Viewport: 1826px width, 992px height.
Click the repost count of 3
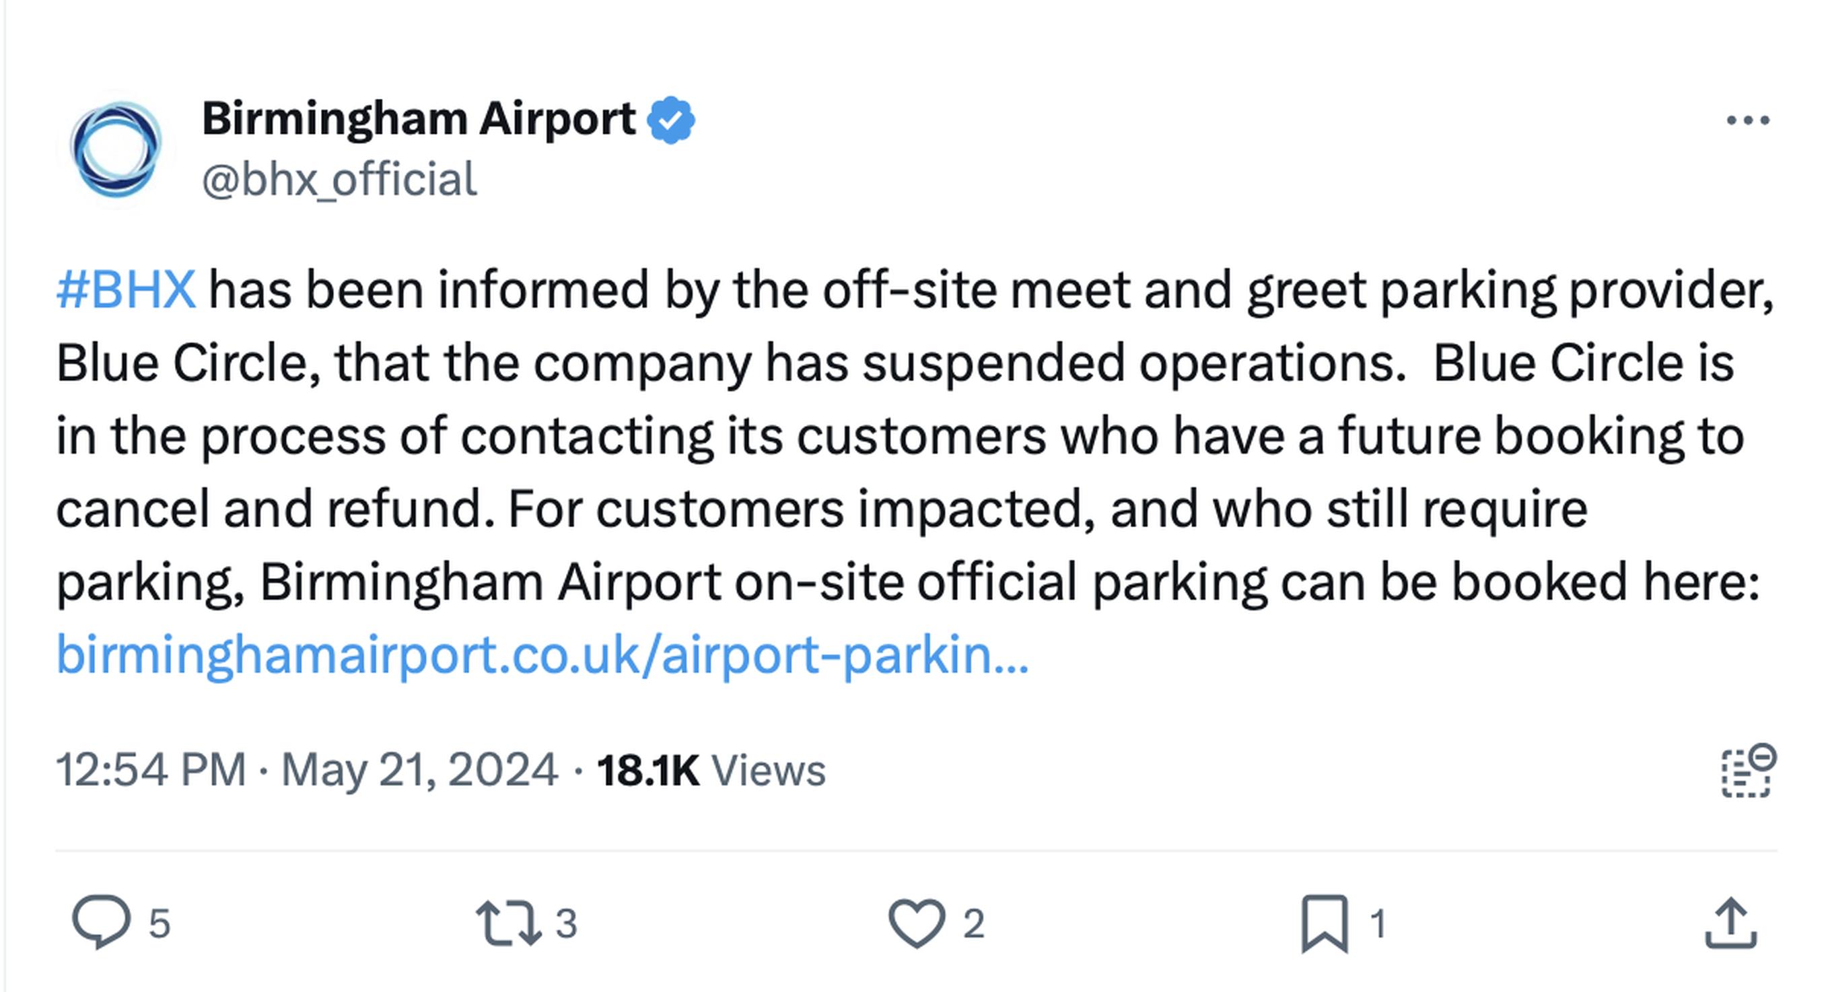pos(566,923)
